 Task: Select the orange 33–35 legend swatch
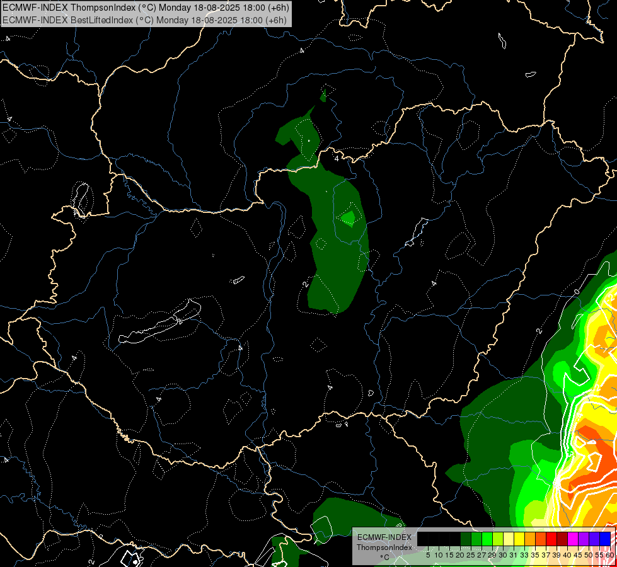(530, 539)
